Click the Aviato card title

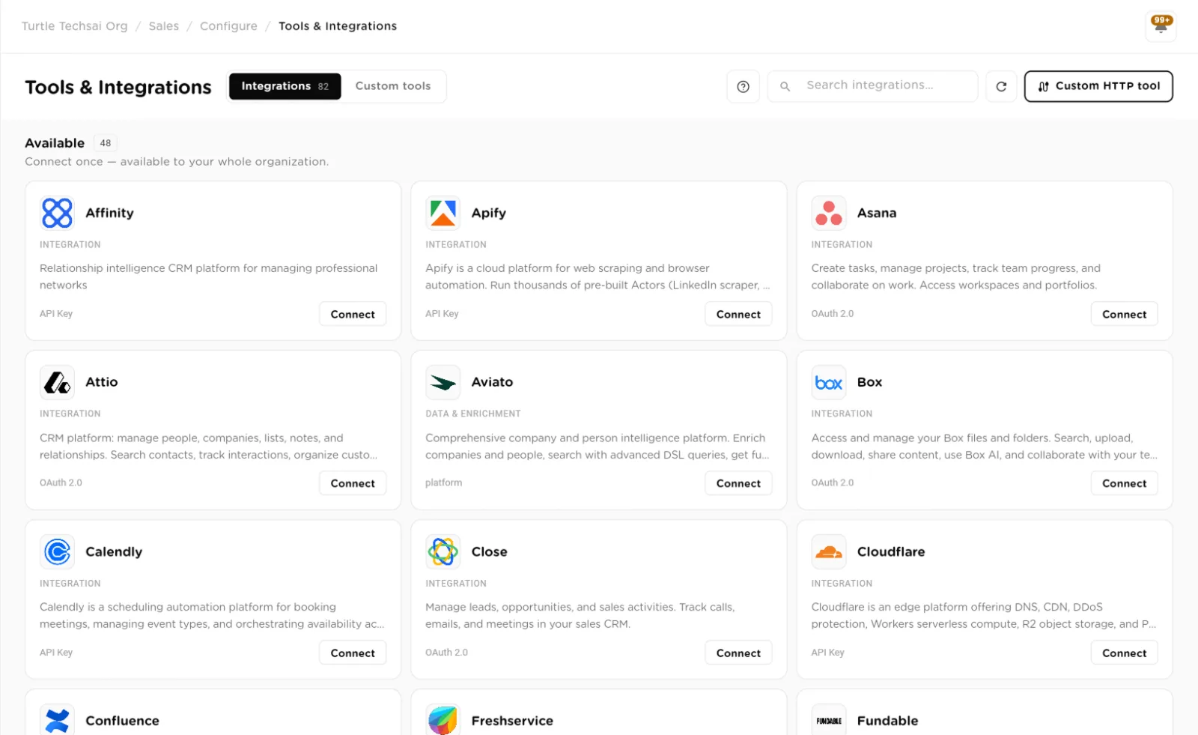point(492,382)
